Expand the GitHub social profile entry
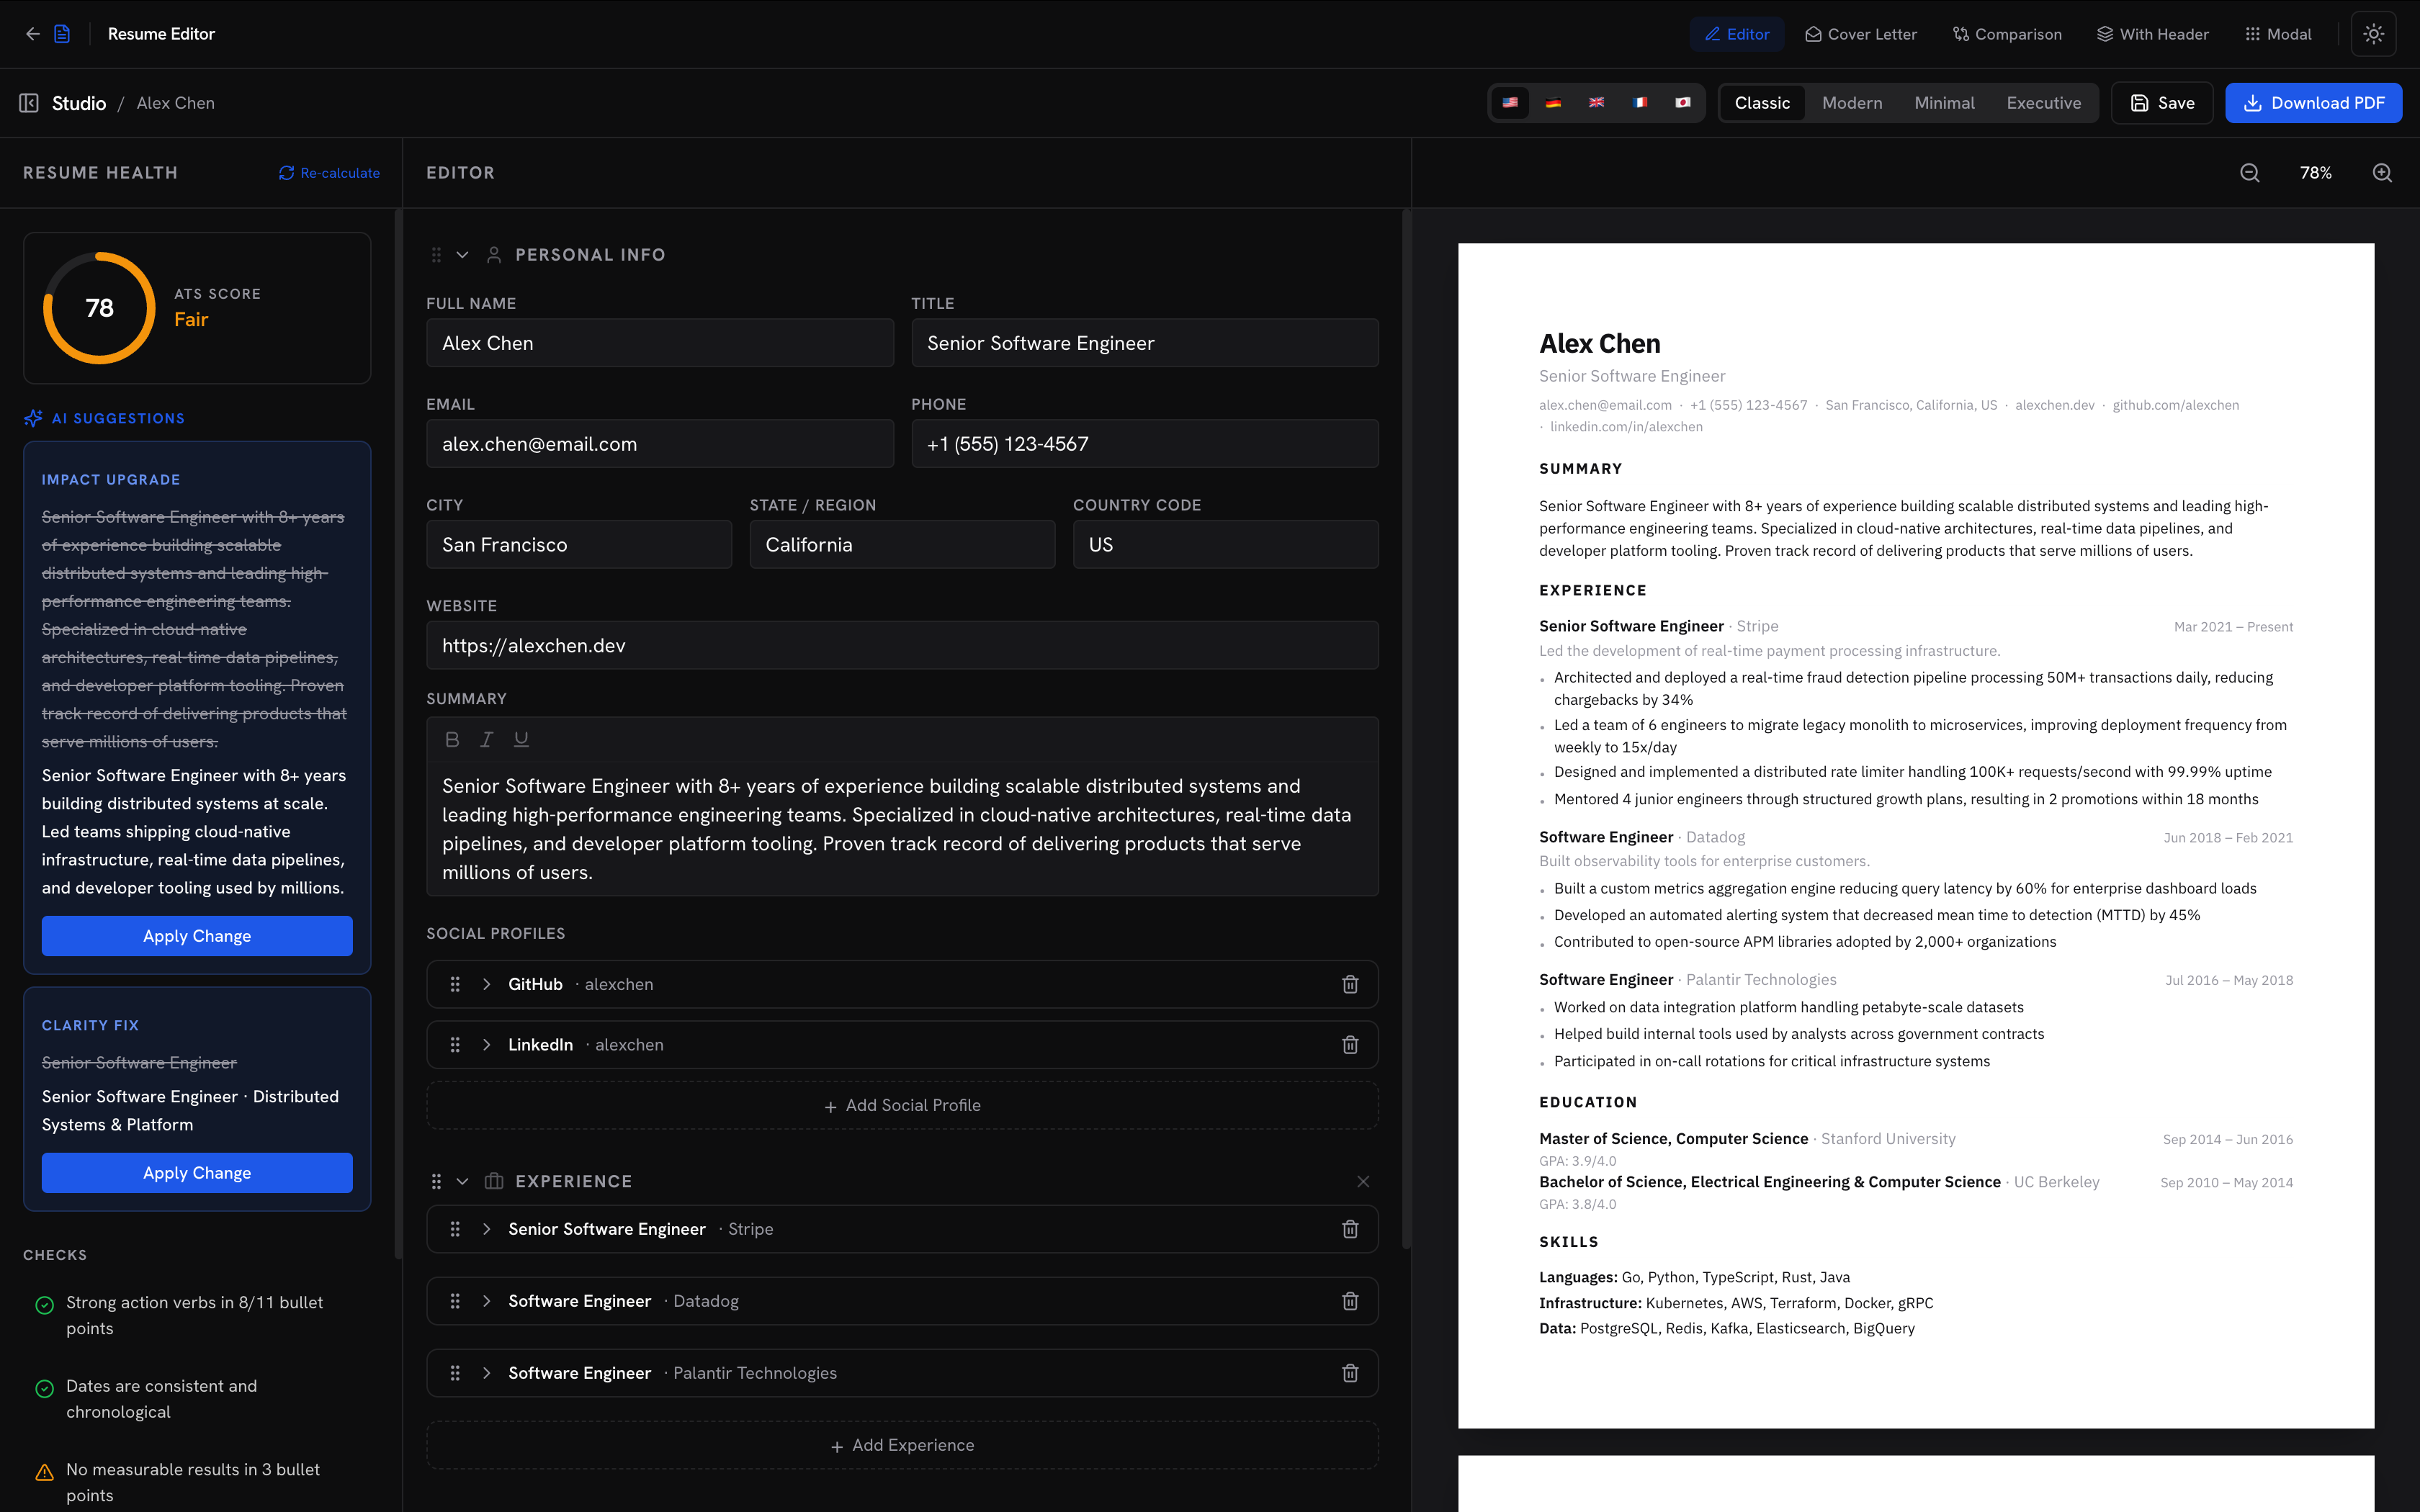This screenshot has width=2420, height=1512. pyautogui.click(x=487, y=984)
